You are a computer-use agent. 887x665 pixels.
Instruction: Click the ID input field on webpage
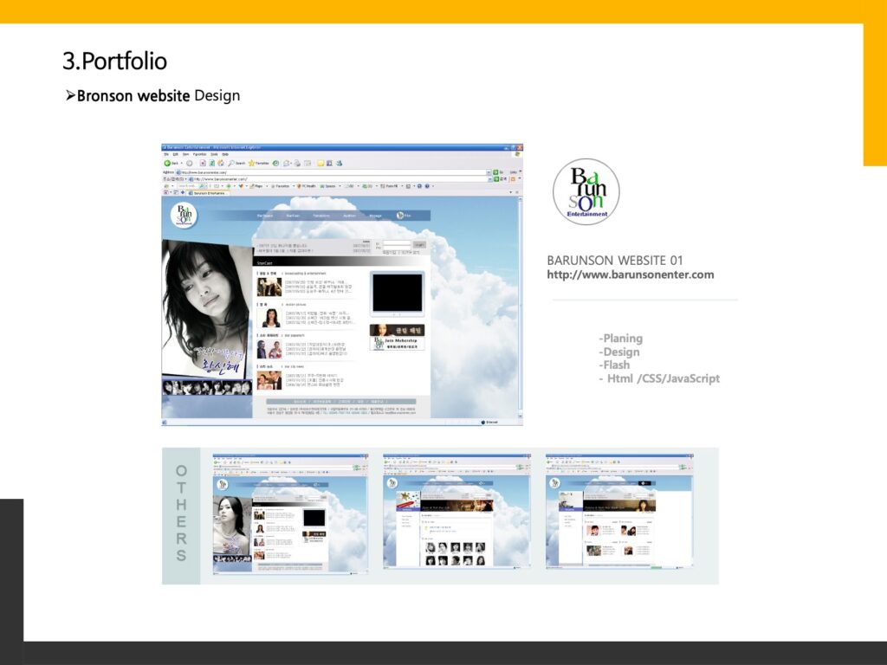[396, 243]
